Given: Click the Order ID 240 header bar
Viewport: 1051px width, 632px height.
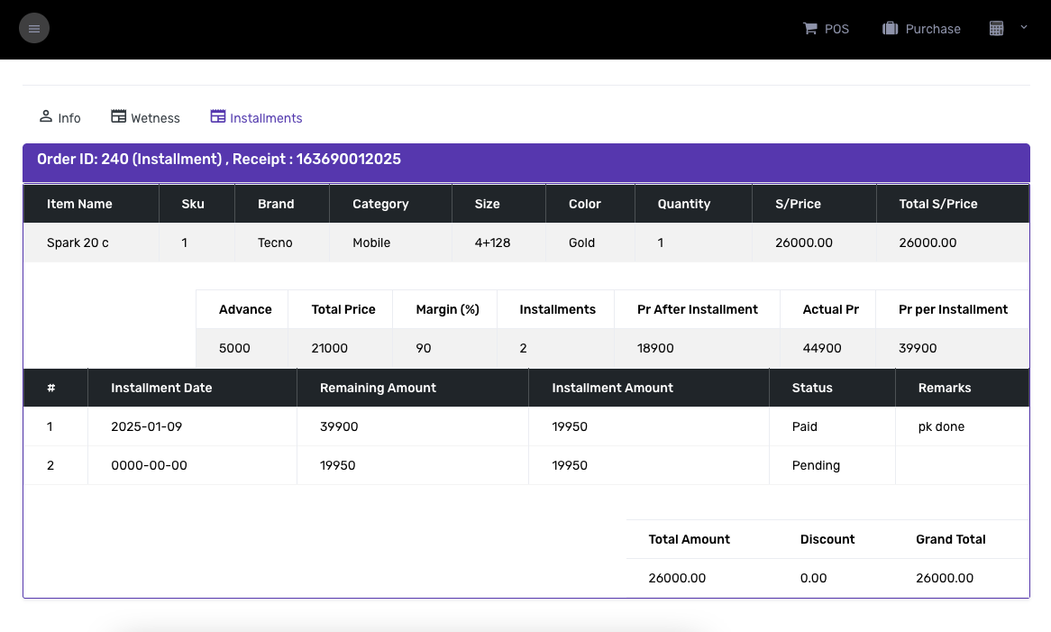Looking at the screenshot, I should 526,162.
